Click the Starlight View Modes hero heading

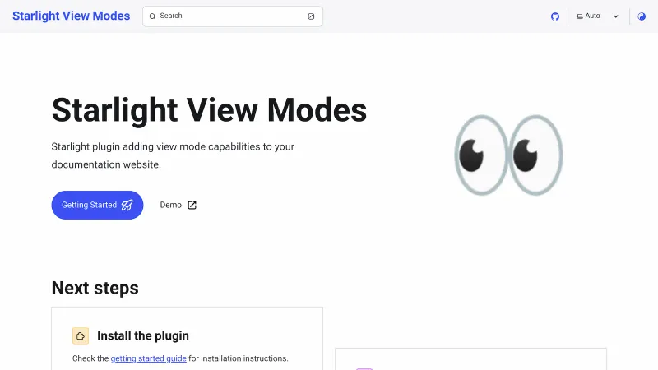pos(209,110)
